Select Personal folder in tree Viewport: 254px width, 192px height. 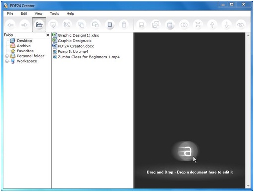click(x=31, y=56)
